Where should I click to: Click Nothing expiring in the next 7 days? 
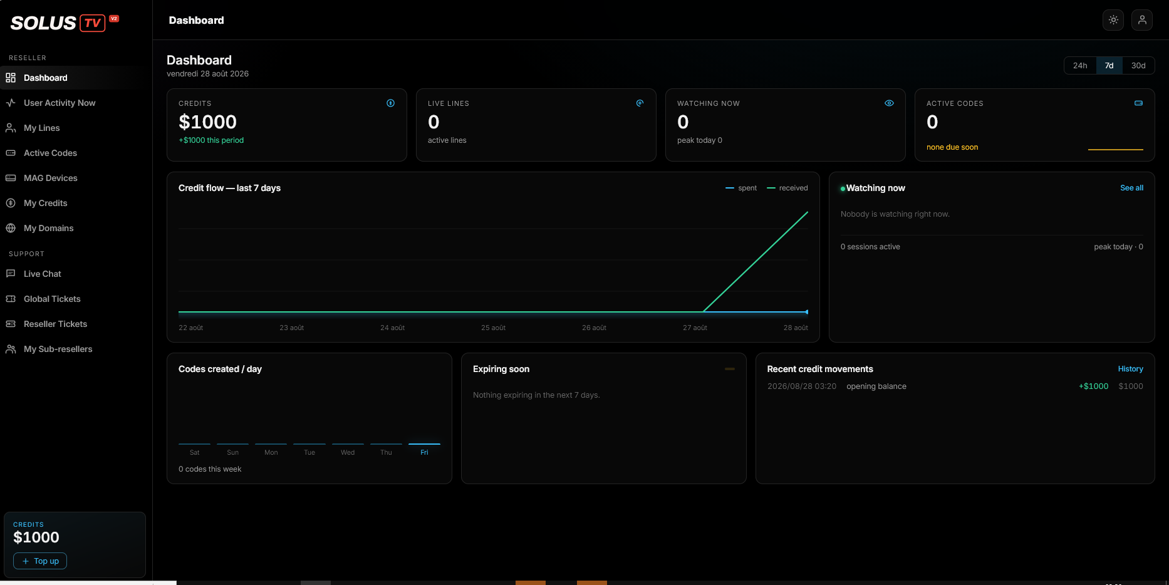pos(536,395)
